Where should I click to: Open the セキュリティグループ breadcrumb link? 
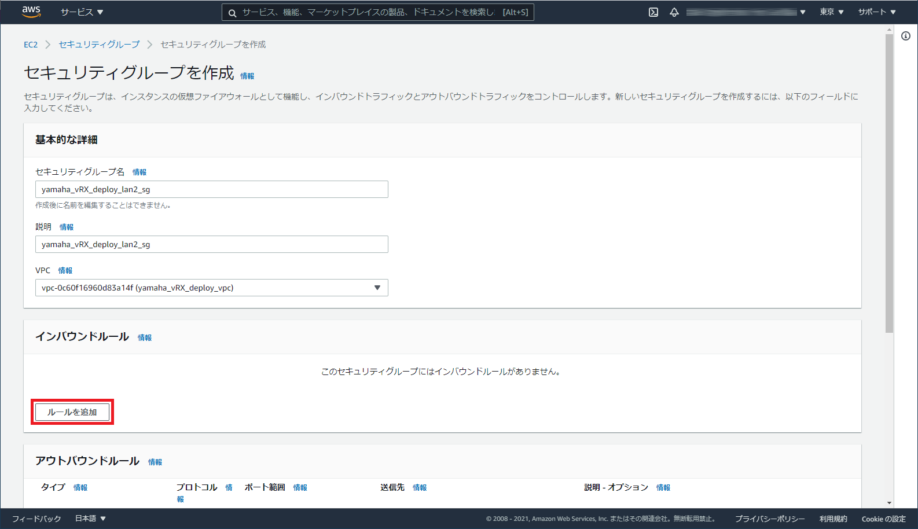pyautogui.click(x=99, y=45)
